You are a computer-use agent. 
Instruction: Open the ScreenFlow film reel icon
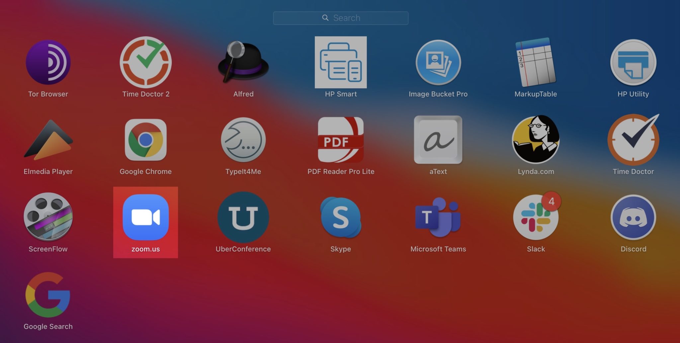tap(48, 217)
